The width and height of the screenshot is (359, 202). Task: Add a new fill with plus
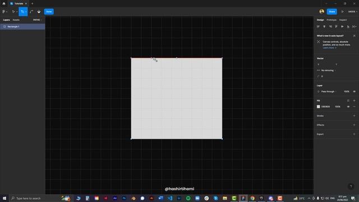(354, 100)
